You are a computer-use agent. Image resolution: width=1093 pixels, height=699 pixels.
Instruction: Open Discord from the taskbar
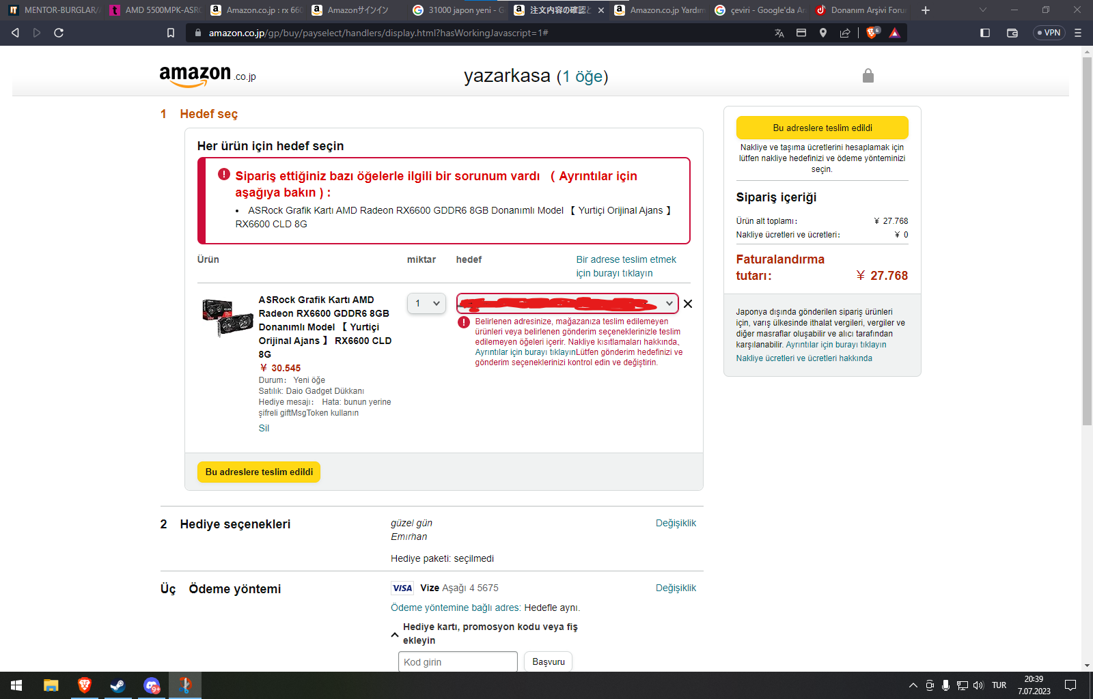tap(152, 685)
